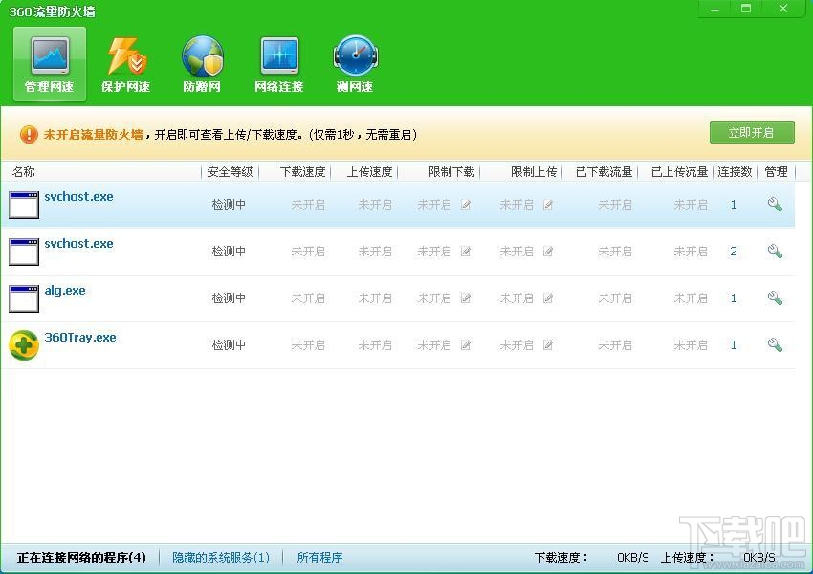This screenshot has width=813, height=574.
Task: Sort by 连接数 column header
Action: pyautogui.click(x=735, y=171)
